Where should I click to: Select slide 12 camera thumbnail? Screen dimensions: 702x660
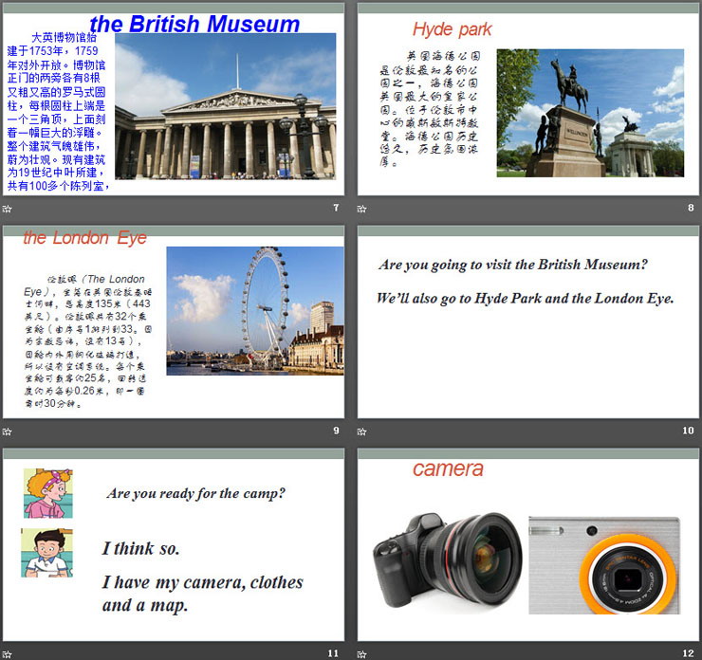(527, 544)
